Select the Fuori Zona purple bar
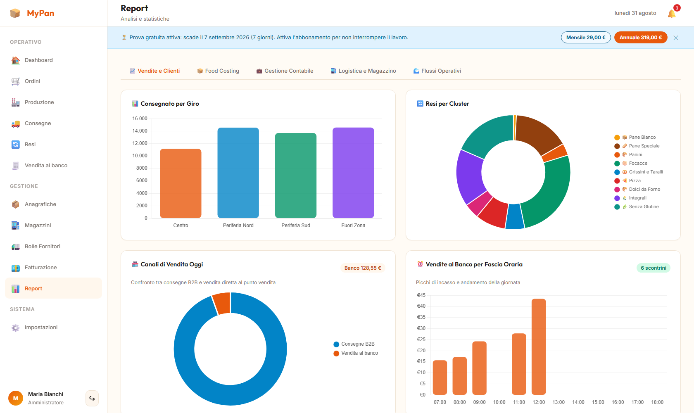Viewport: 694px width, 413px height. pyautogui.click(x=353, y=173)
